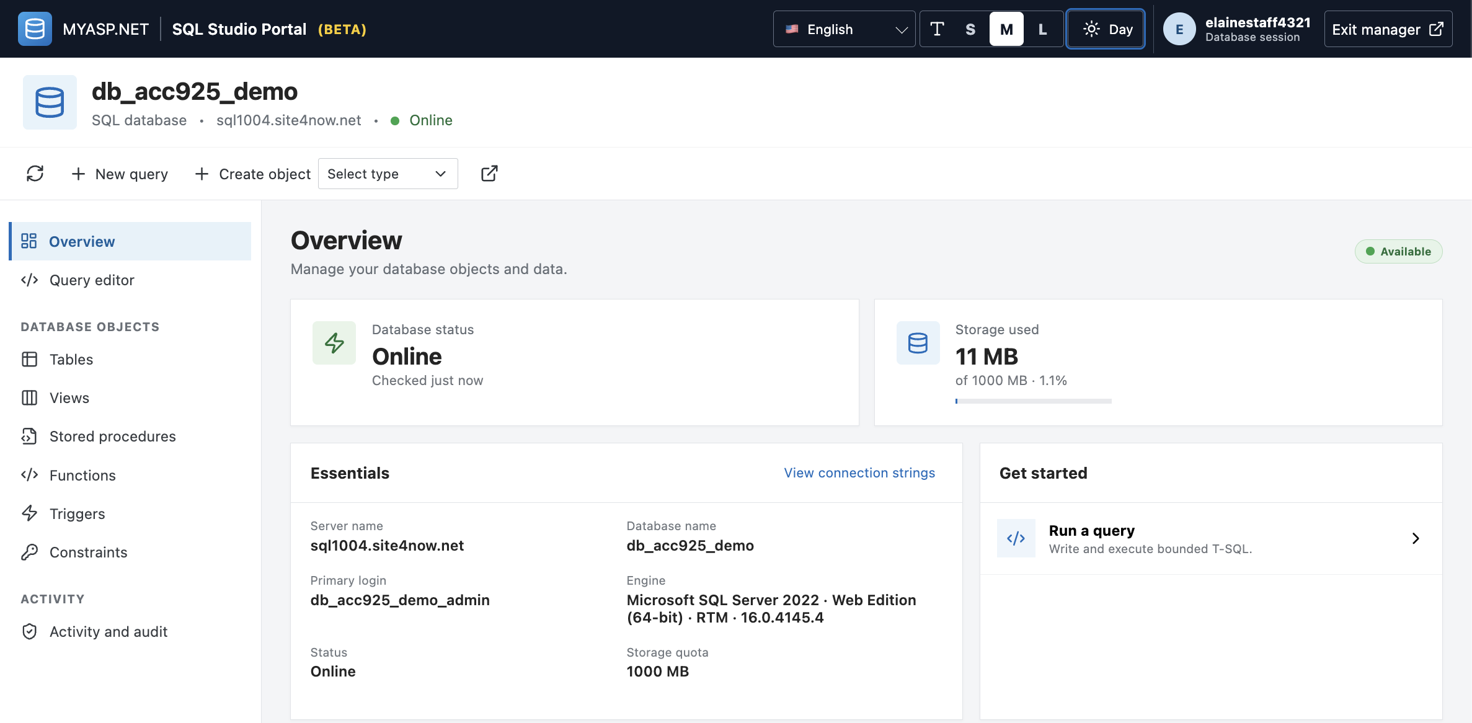
Task: Open the View connection strings link
Action: coord(859,472)
